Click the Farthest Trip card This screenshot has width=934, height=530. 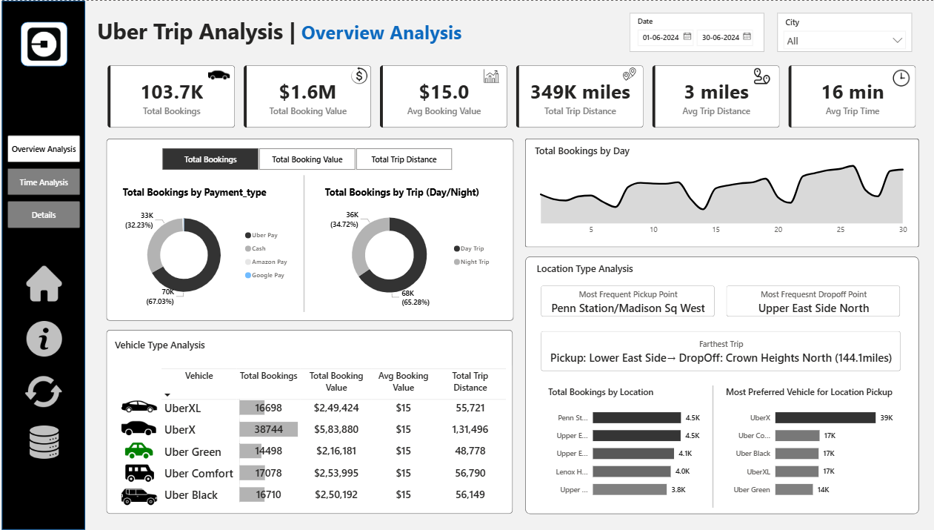(x=721, y=351)
